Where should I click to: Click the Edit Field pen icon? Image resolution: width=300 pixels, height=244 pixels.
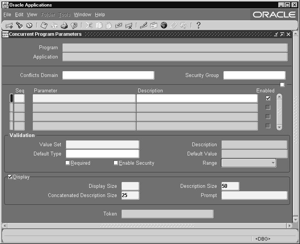click(144, 25)
